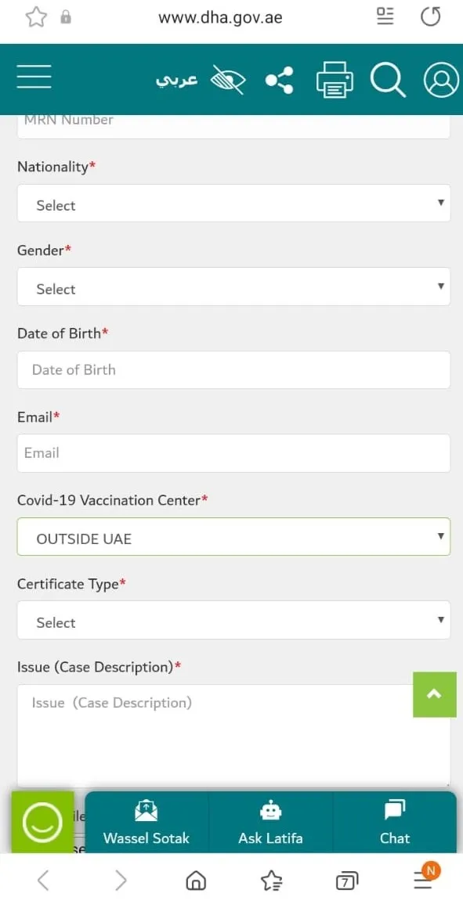Click the printer icon
Screen dimensions: 463x908
pyautogui.click(x=335, y=79)
